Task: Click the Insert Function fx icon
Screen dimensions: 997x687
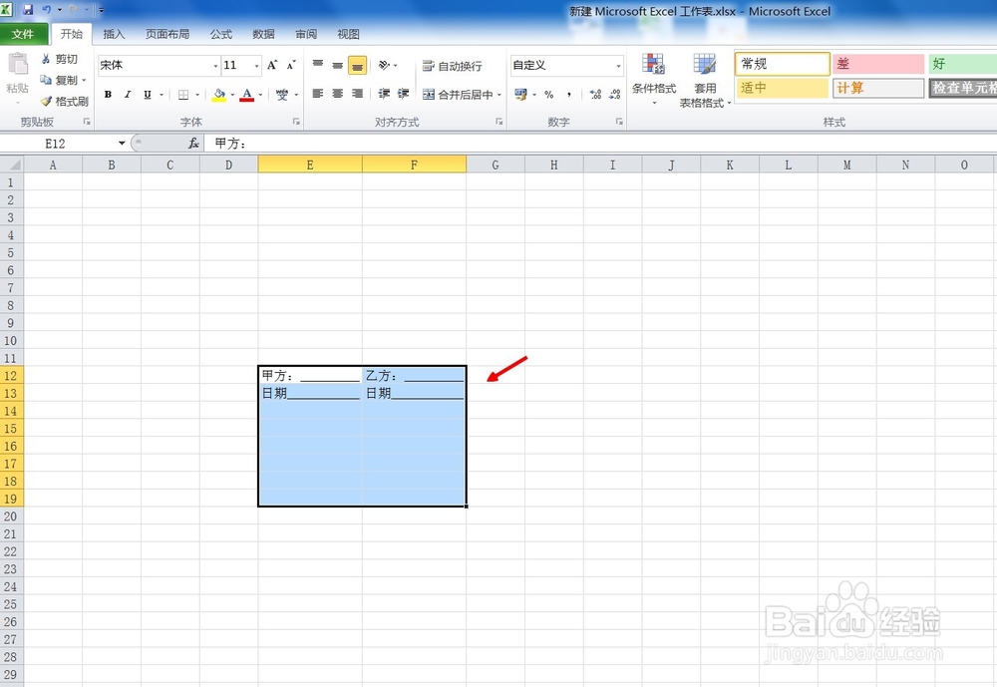Action: click(193, 144)
